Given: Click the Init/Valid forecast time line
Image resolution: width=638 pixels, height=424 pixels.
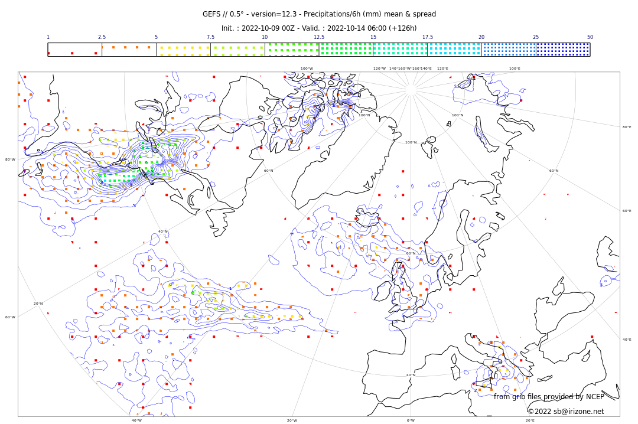Looking at the screenshot, I should tap(319, 28).
